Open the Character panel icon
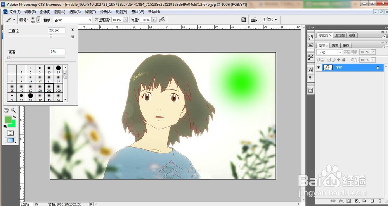Viewport: 388px width, 206px height. (x=310, y=70)
